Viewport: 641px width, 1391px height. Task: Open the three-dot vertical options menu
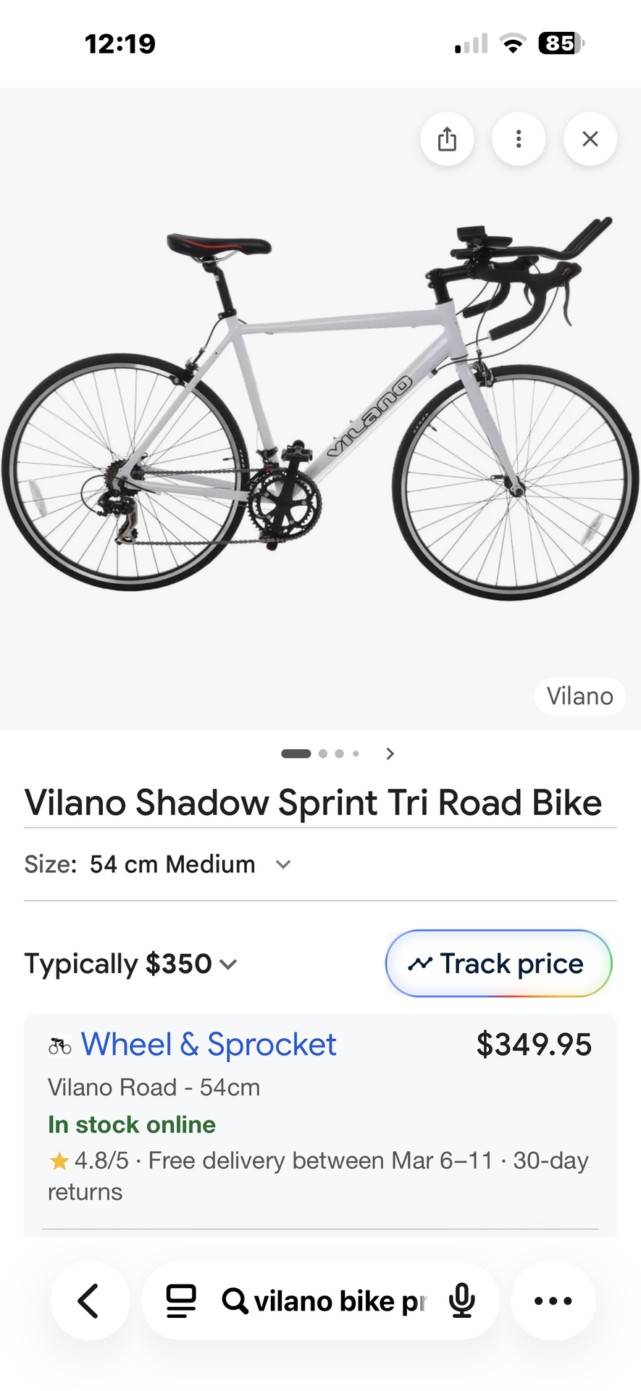(x=519, y=139)
